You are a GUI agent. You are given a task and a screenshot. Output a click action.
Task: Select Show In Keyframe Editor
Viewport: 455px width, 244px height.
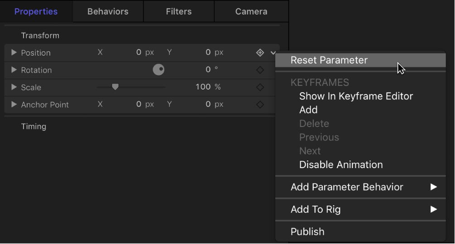tap(356, 96)
